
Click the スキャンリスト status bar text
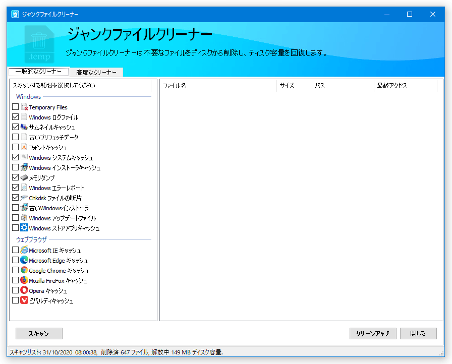point(116,352)
